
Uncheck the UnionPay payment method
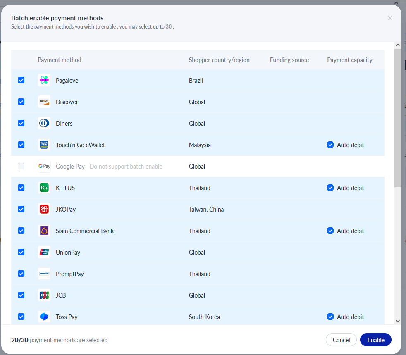tap(21, 252)
